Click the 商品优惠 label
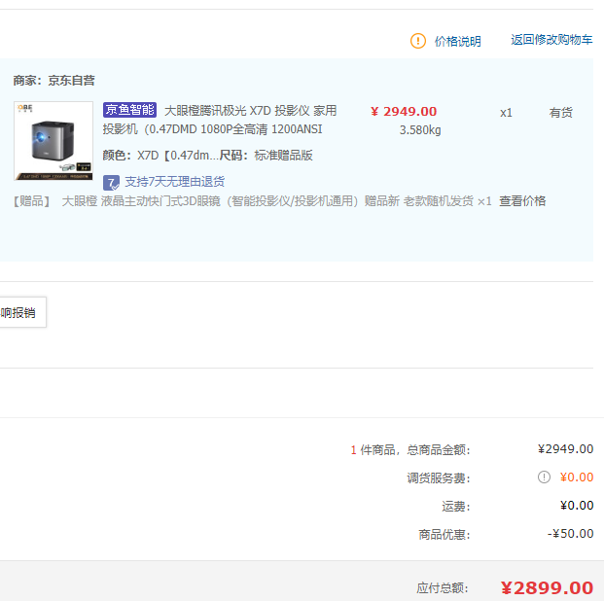Screen dimensions: 604x601 444,535
